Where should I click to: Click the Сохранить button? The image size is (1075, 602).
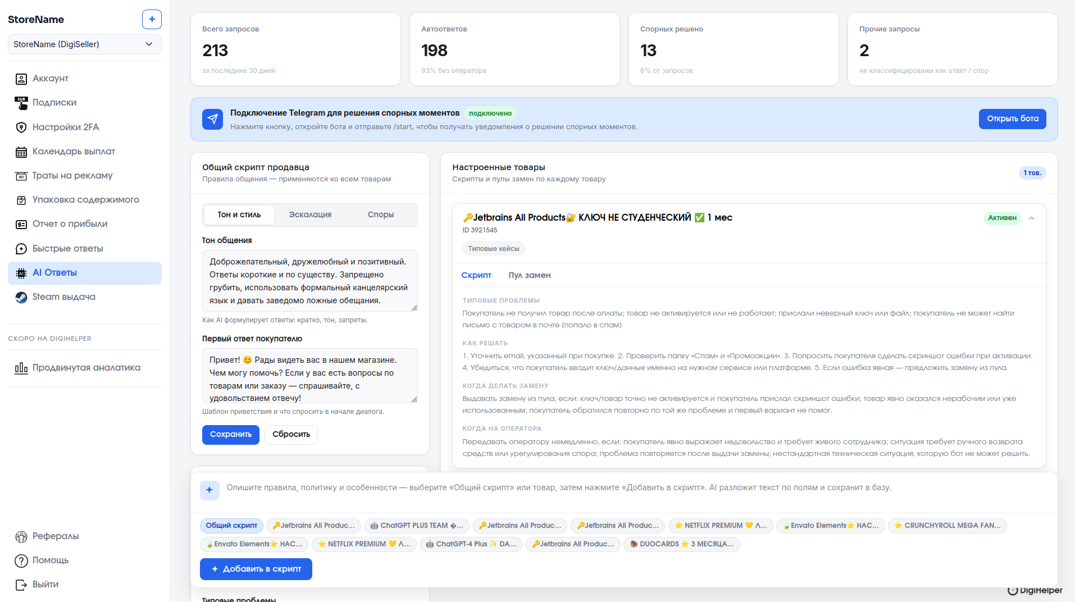230,435
